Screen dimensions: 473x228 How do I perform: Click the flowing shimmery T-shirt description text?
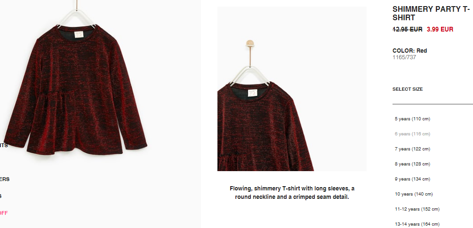pyautogui.click(x=292, y=193)
